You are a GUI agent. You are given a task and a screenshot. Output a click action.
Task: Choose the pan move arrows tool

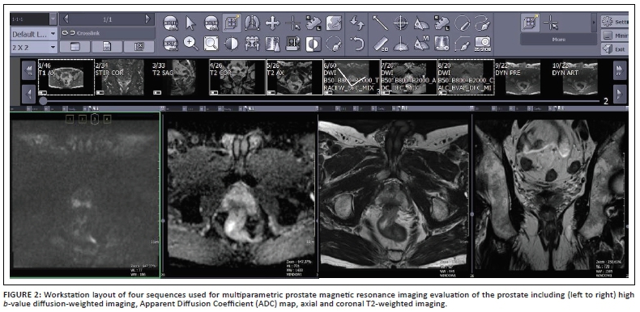click(x=273, y=23)
